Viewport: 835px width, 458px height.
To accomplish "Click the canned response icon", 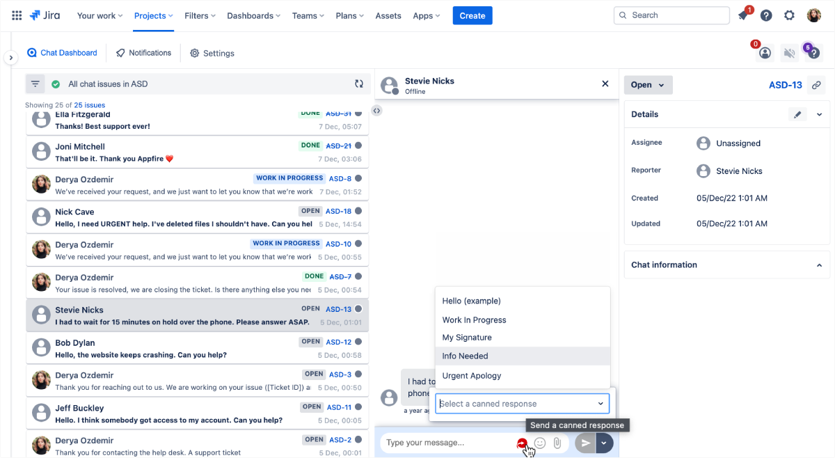I will [x=522, y=443].
